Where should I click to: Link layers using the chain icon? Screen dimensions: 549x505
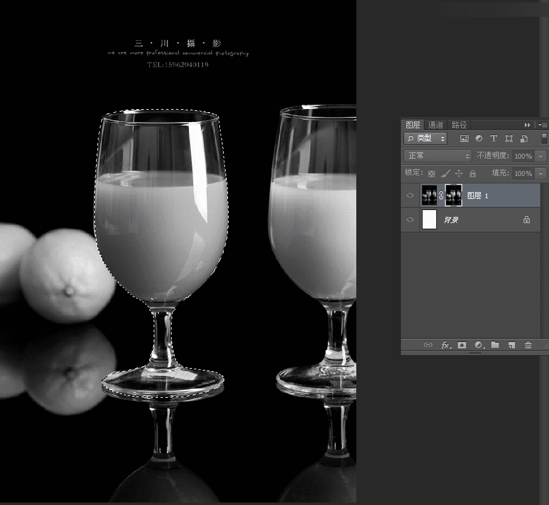429,345
